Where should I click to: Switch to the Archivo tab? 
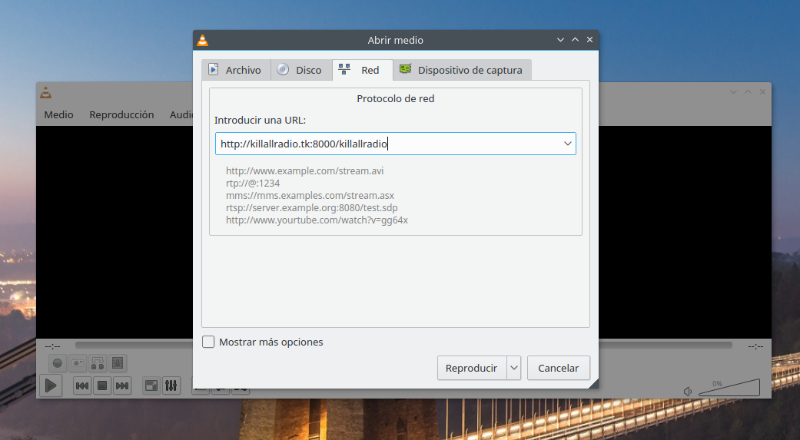click(x=236, y=70)
